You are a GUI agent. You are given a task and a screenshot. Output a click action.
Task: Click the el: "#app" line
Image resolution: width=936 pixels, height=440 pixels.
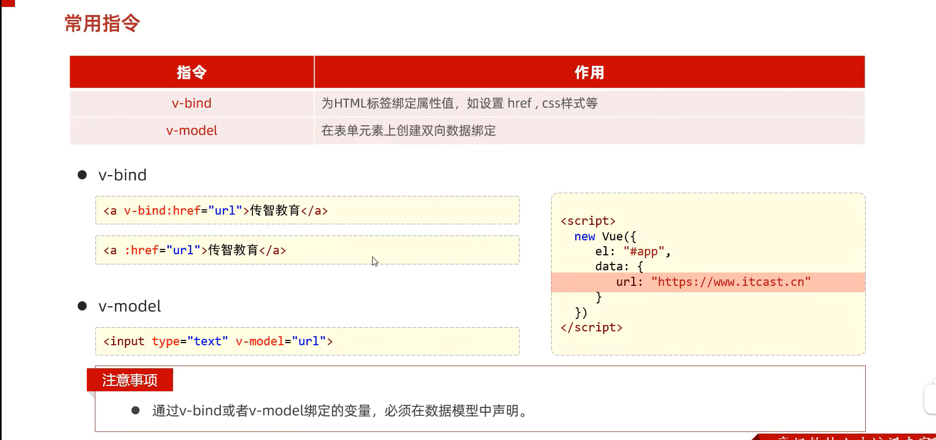633,252
